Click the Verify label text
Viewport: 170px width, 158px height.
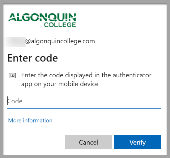coord(138,143)
